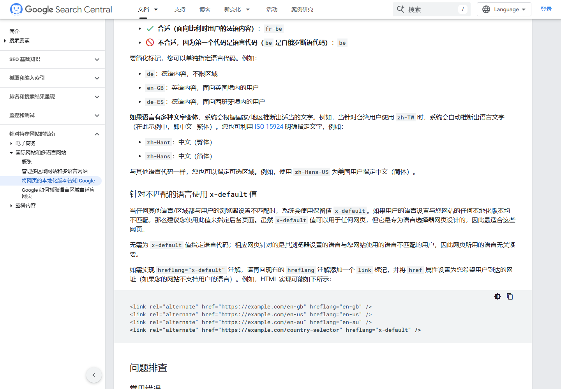This screenshot has width=561, height=389.
Task: Toggle dark code theme icon
Action: pyautogui.click(x=497, y=296)
